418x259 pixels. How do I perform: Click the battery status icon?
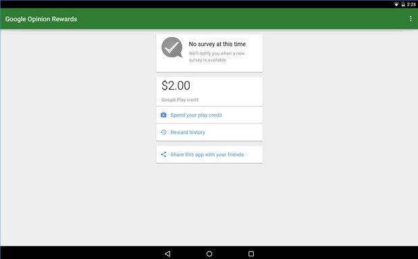(402, 4)
